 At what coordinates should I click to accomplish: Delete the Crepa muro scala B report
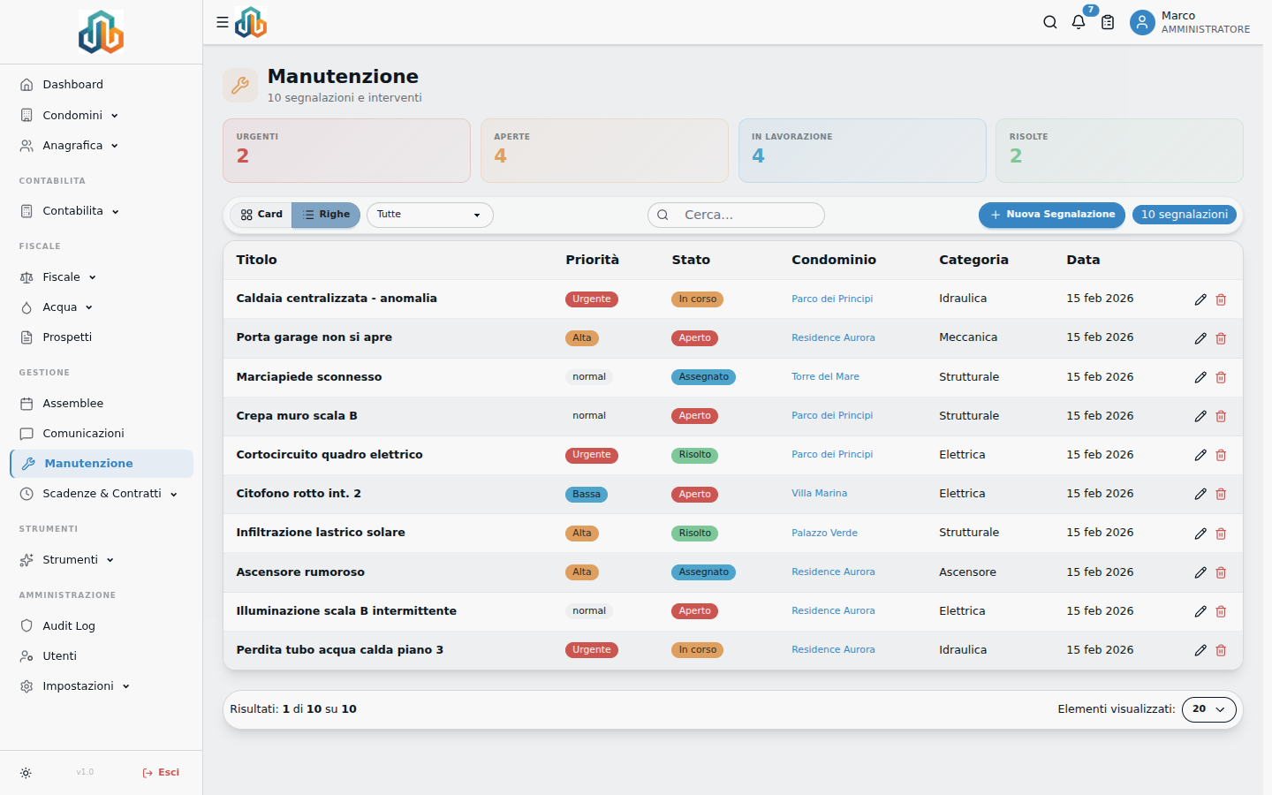pyautogui.click(x=1221, y=416)
